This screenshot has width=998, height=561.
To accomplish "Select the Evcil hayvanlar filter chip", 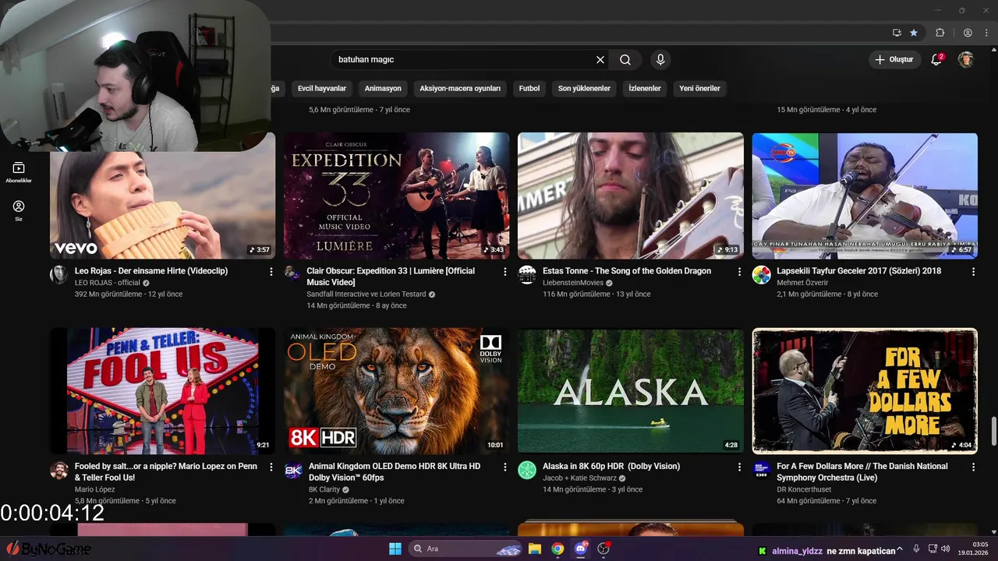I will (x=322, y=89).
